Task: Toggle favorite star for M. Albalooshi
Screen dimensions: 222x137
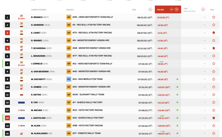Action: 214,133
